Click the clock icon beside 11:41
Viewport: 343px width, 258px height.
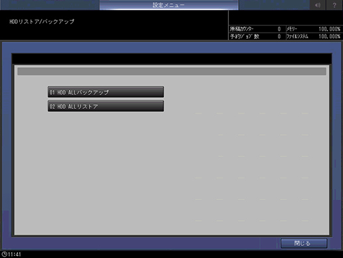click(x=4, y=254)
